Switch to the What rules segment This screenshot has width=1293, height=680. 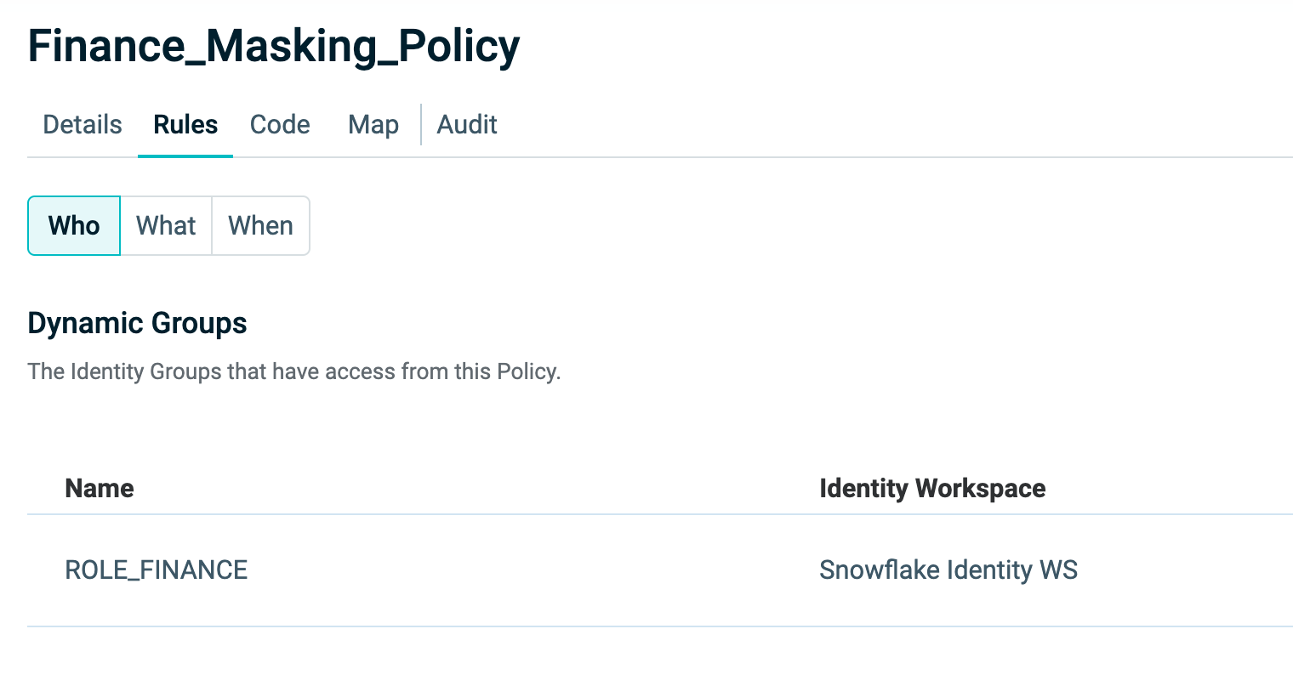point(166,226)
